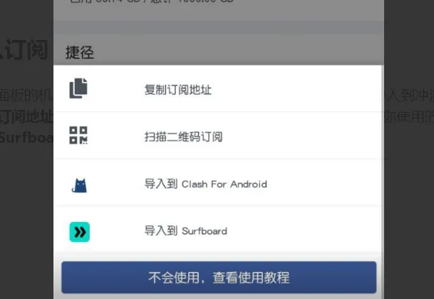Click the 捷径 section heading
434x299 pixels.
tap(80, 52)
